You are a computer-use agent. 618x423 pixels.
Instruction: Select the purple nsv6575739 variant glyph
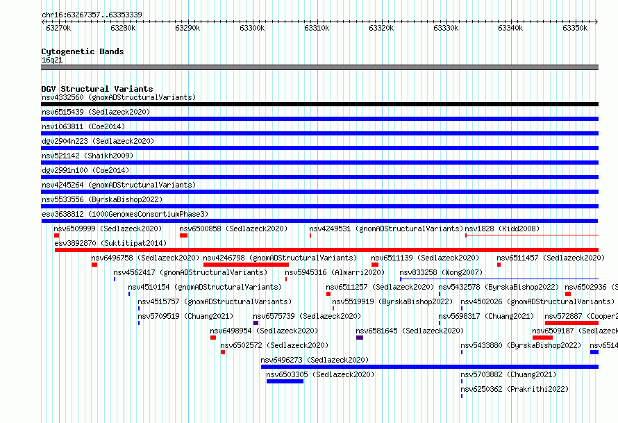tap(256, 323)
